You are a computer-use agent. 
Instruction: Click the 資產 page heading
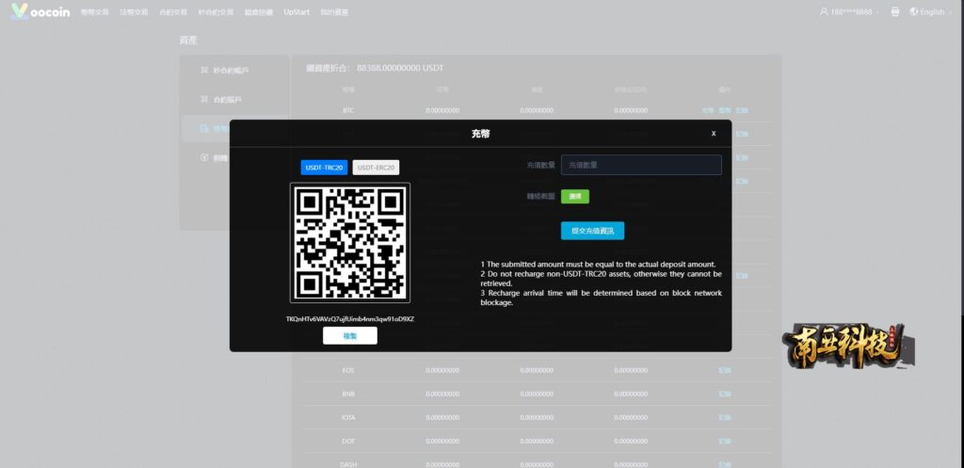pos(188,40)
